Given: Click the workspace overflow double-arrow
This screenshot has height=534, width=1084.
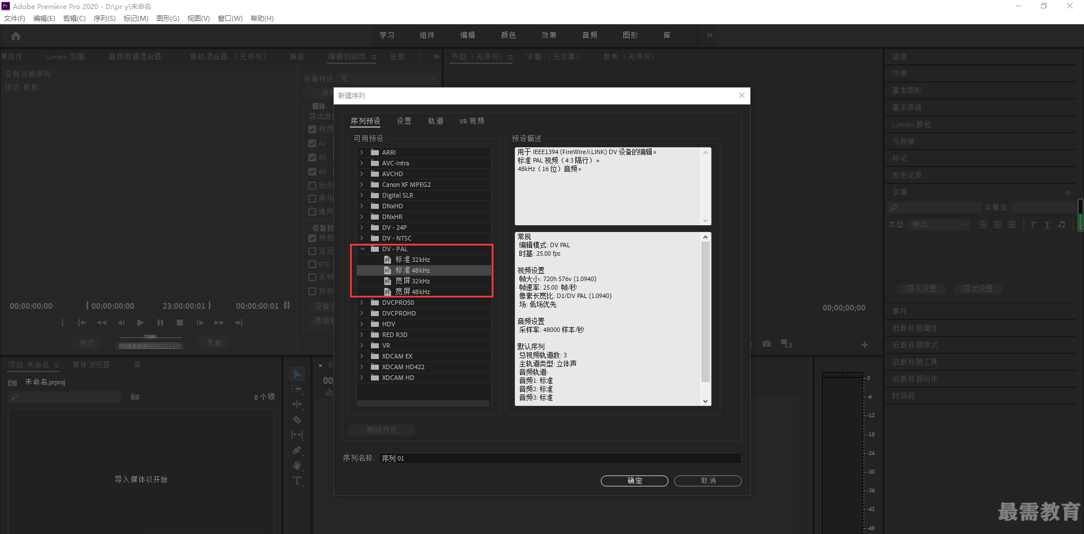Looking at the screenshot, I should point(710,35).
